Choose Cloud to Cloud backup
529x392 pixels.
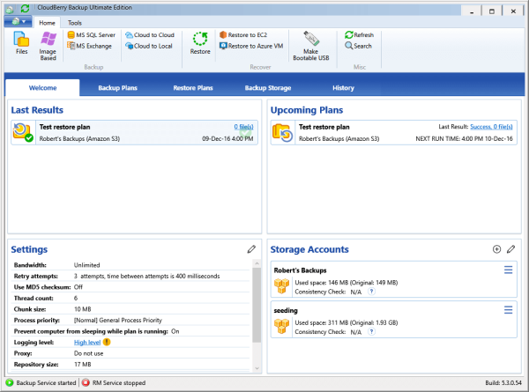point(150,35)
